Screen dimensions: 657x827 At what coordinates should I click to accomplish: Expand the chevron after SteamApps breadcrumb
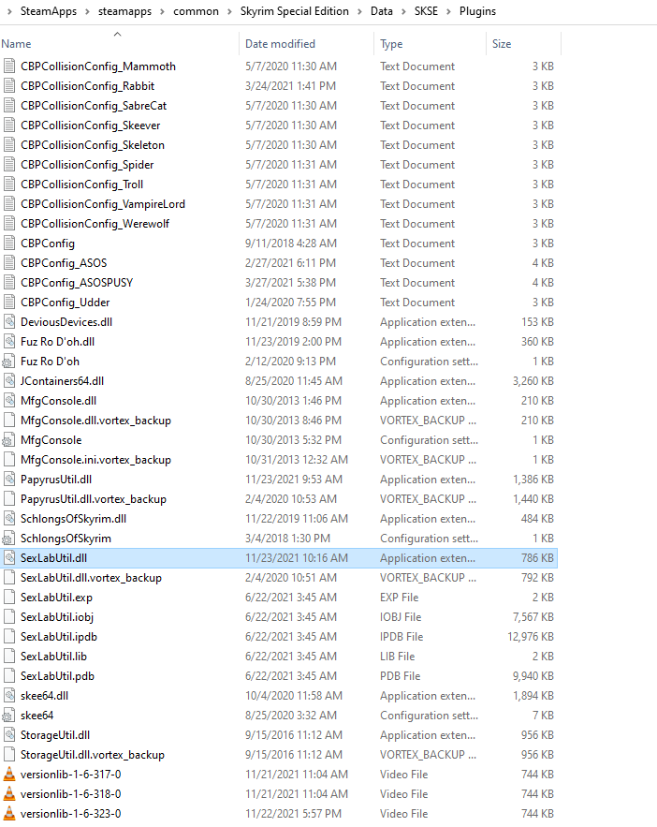pos(87,11)
